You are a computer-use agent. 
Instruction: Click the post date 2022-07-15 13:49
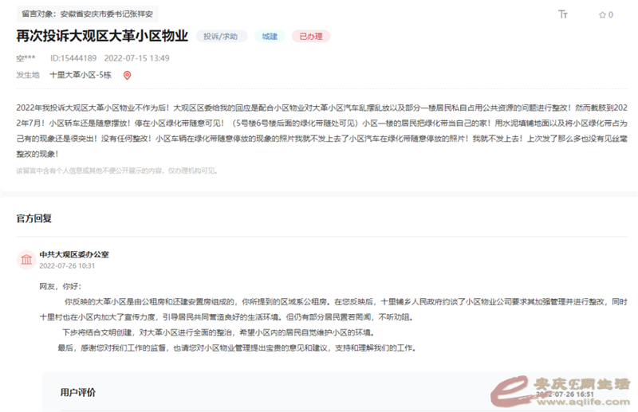click(x=136, y=58)
